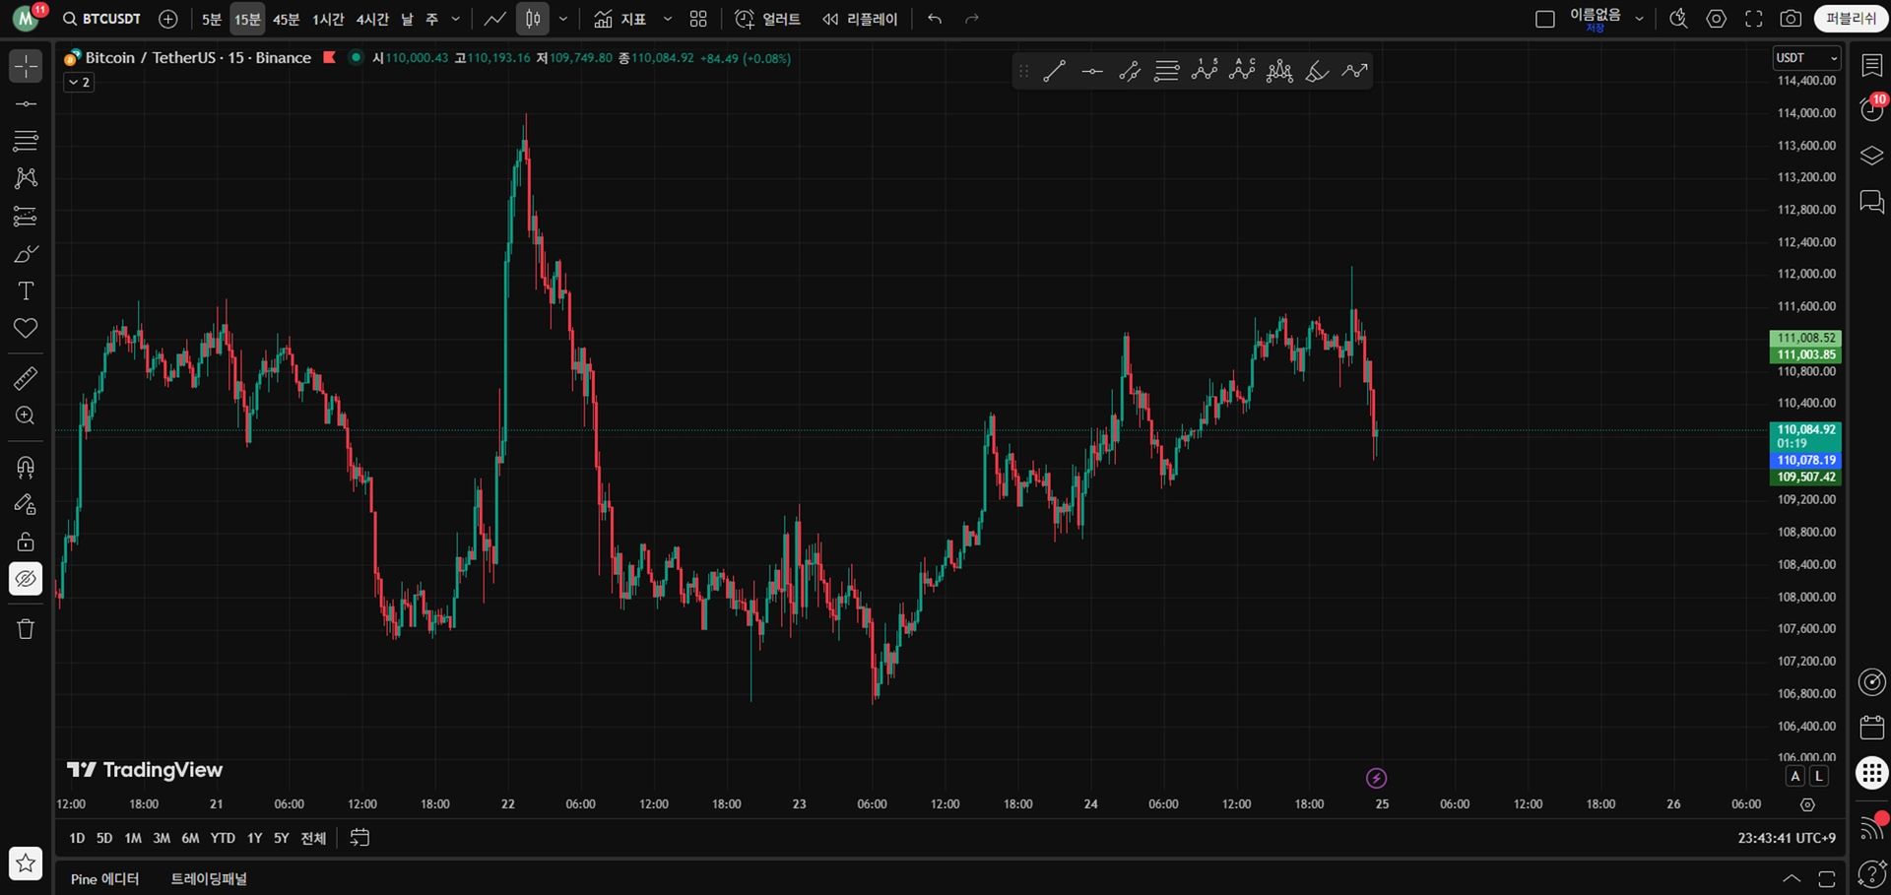The height and width of the screenshot is (895, 1891).
Task: Select the text annotation tool
Action: tap(26, 291)
